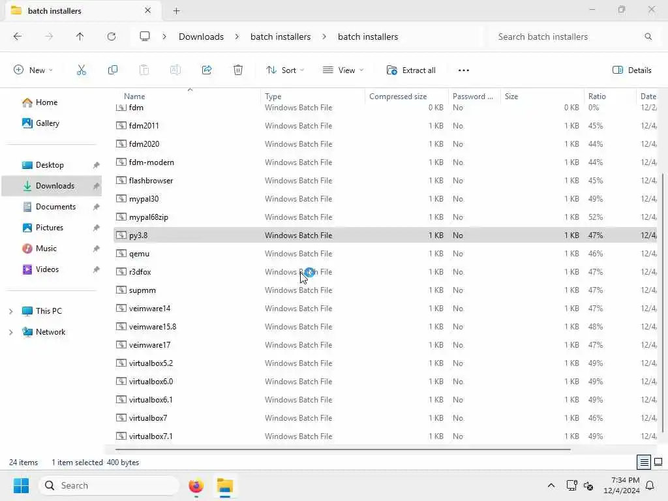The width and height of the screenshot is (668, 501).
Task: Click the Copy icon in toolbar
Action: coord(112,70)
